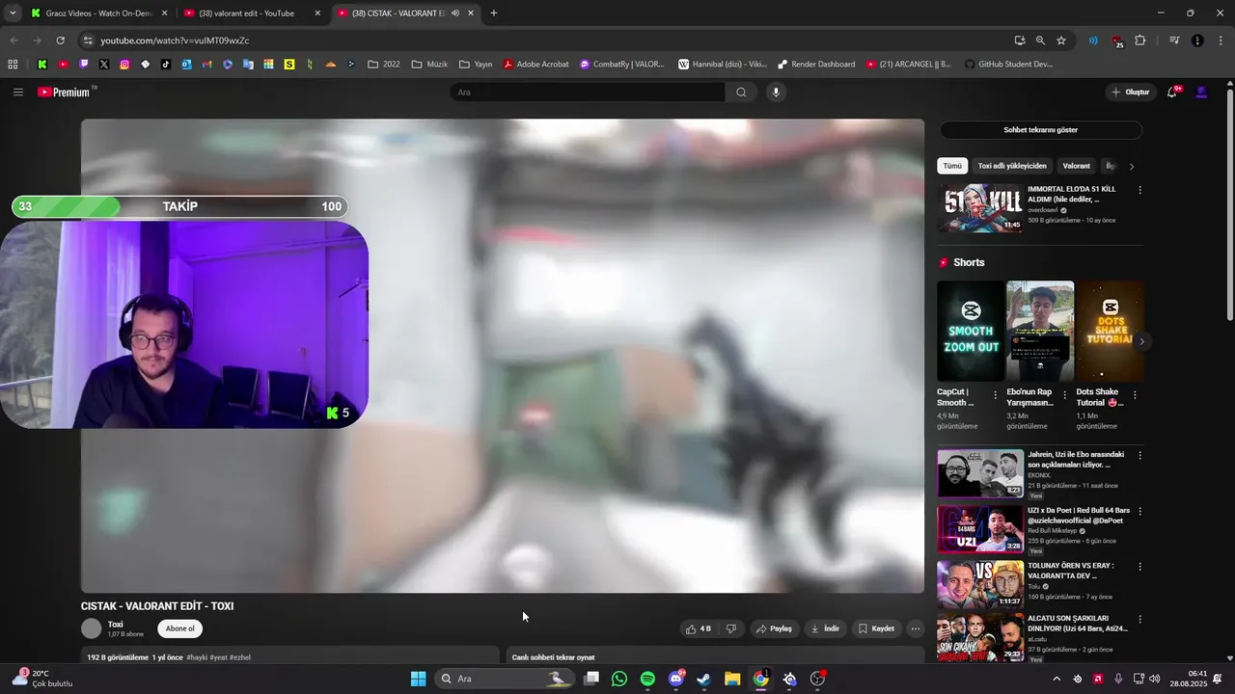Open the TOLUNAY ÖREN VS ERAY video title

(x=1071, y=571)
